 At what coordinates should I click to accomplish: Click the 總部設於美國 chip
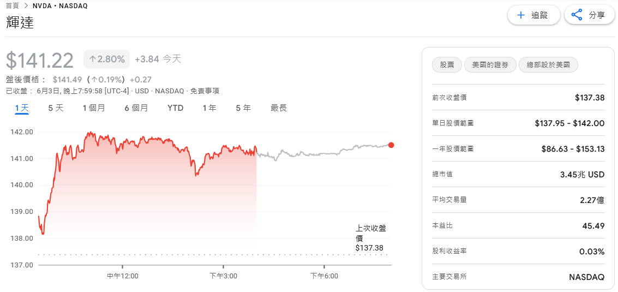click(x=548, y=65)
